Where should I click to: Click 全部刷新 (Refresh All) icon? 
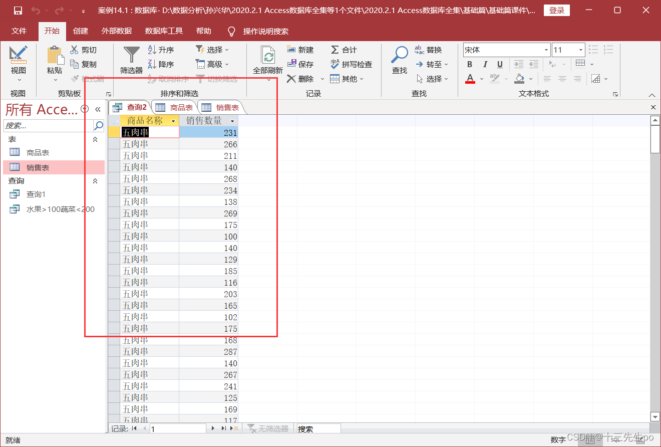pyautogui.click(x=268, y=56)
